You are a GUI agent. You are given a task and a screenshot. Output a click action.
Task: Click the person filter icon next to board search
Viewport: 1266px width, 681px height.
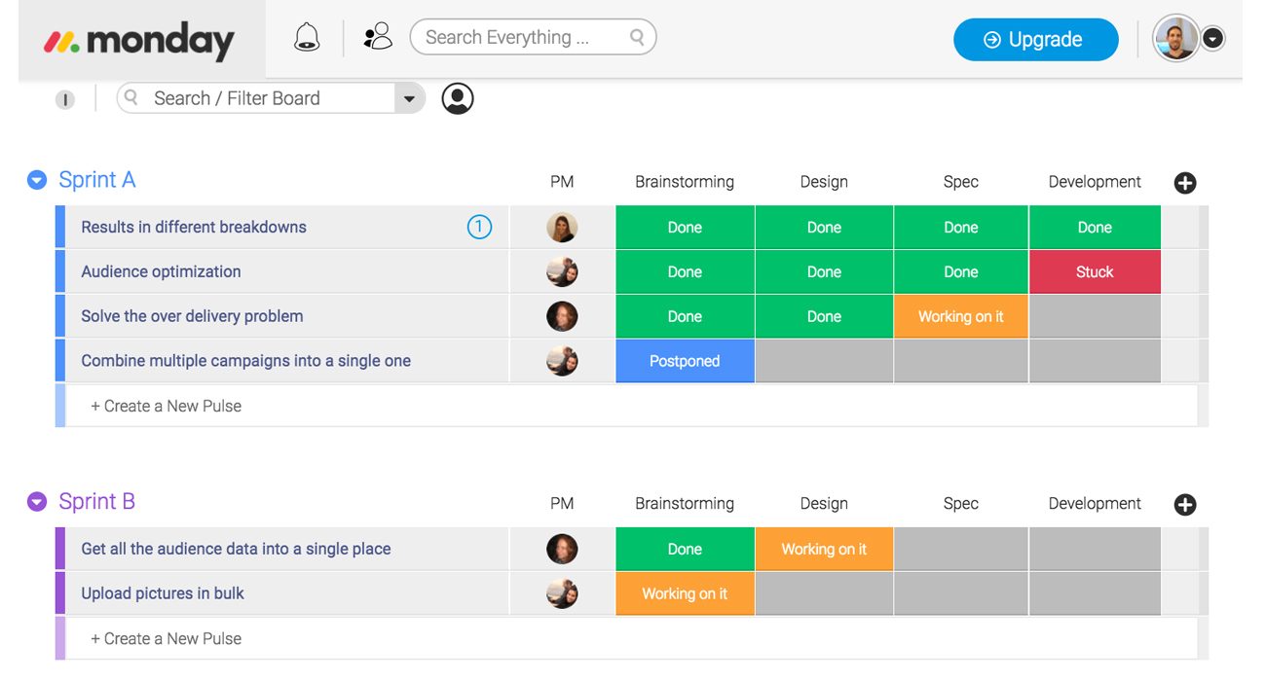457,97
